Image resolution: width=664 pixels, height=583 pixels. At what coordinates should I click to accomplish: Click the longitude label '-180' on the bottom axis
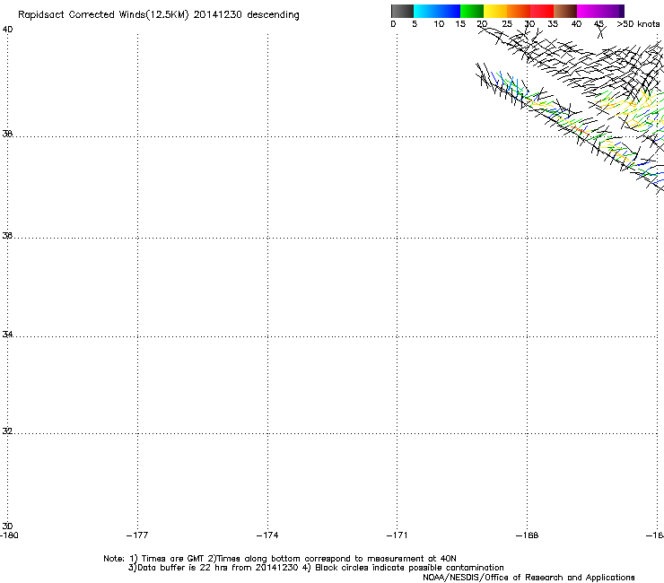point(9,535)
